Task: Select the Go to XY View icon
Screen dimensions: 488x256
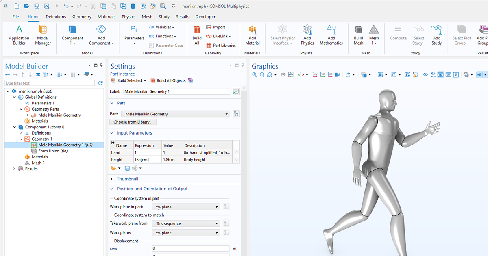Action: click(x=315, y=74)
